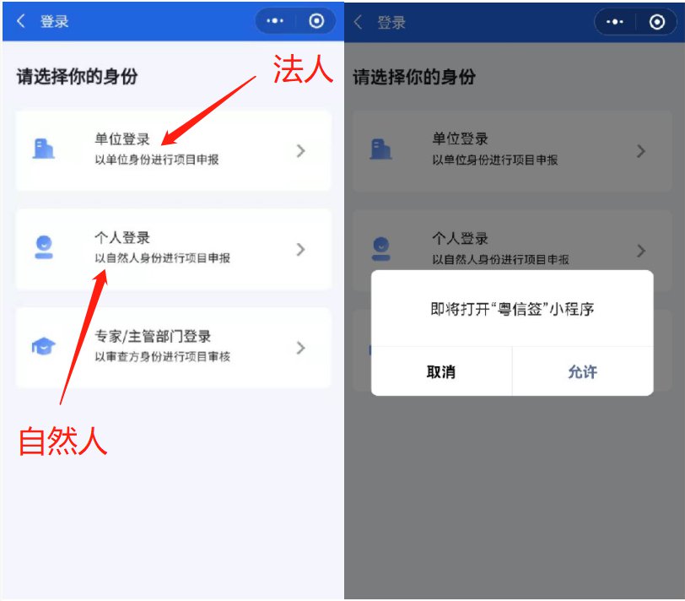685x601 pixels.
Task: Tap back arrow in the dimmed right screen
Action: click(358, 22)
